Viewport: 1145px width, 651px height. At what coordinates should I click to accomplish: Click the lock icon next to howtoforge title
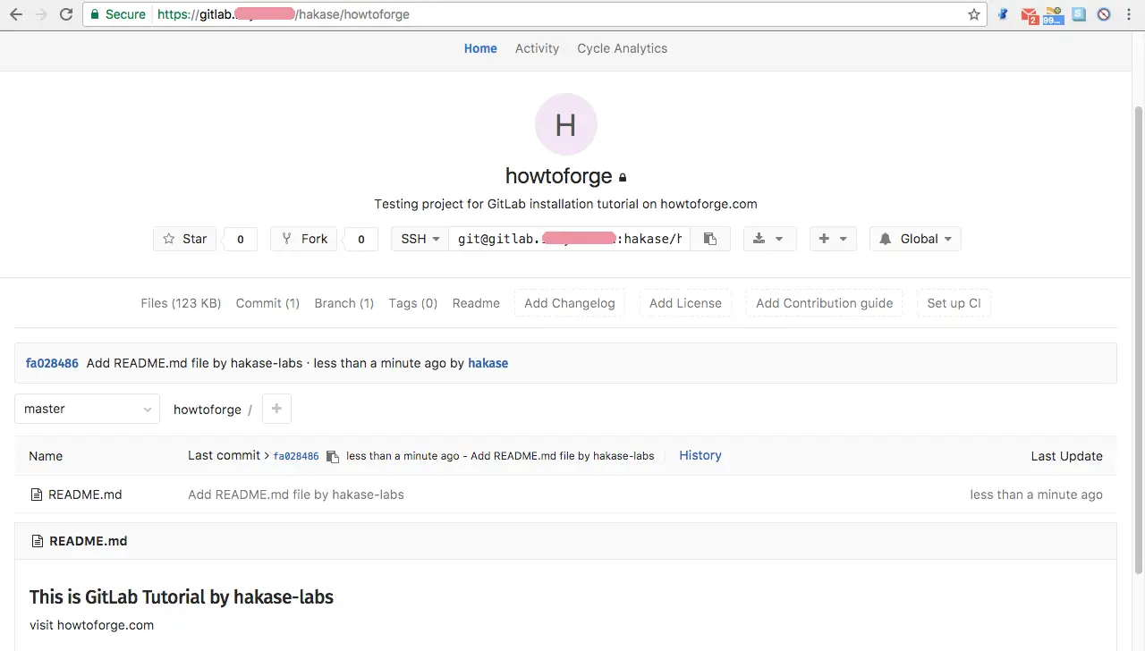click(623, 177)
